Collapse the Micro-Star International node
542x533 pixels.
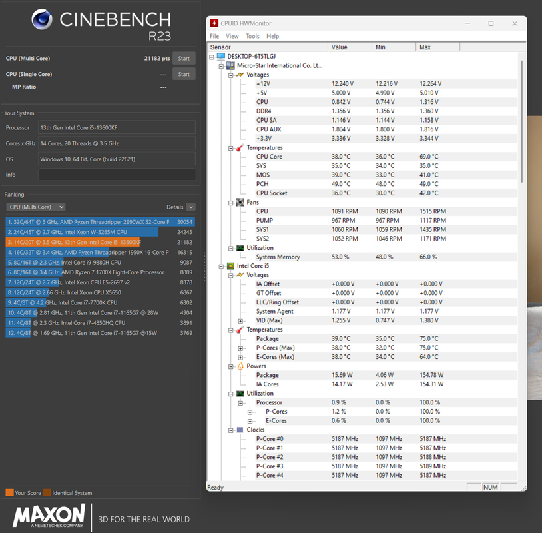coord(221,66)
